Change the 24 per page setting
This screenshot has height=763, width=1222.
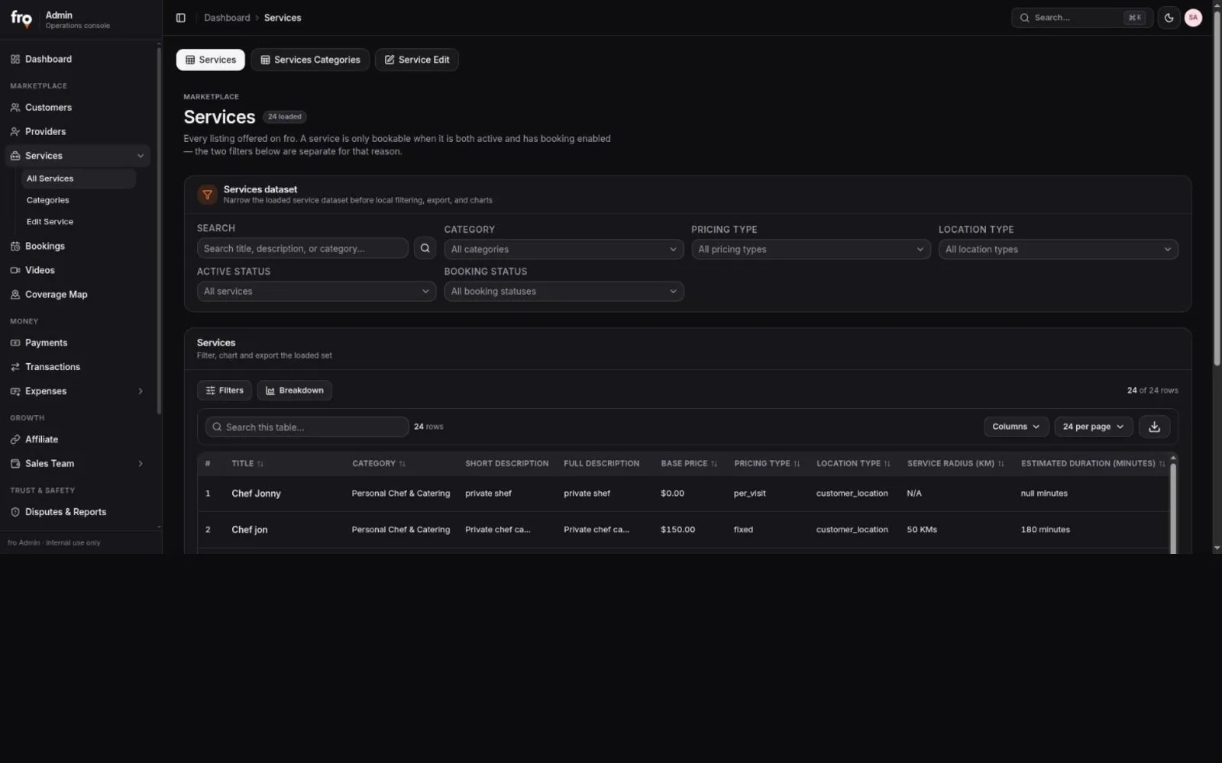click(x=1093, y=427)
